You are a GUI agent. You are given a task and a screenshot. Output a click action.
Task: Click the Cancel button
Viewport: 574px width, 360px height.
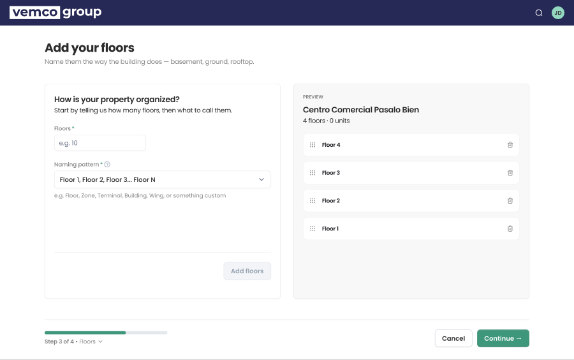tap(453, 338)
